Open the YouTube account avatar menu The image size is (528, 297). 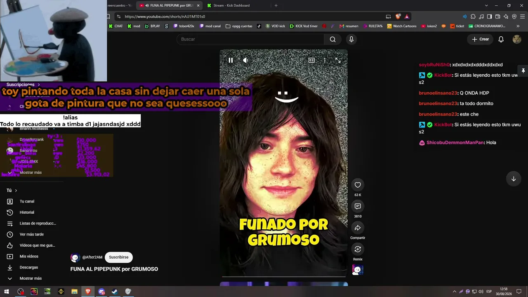click(x=517, y=39)
